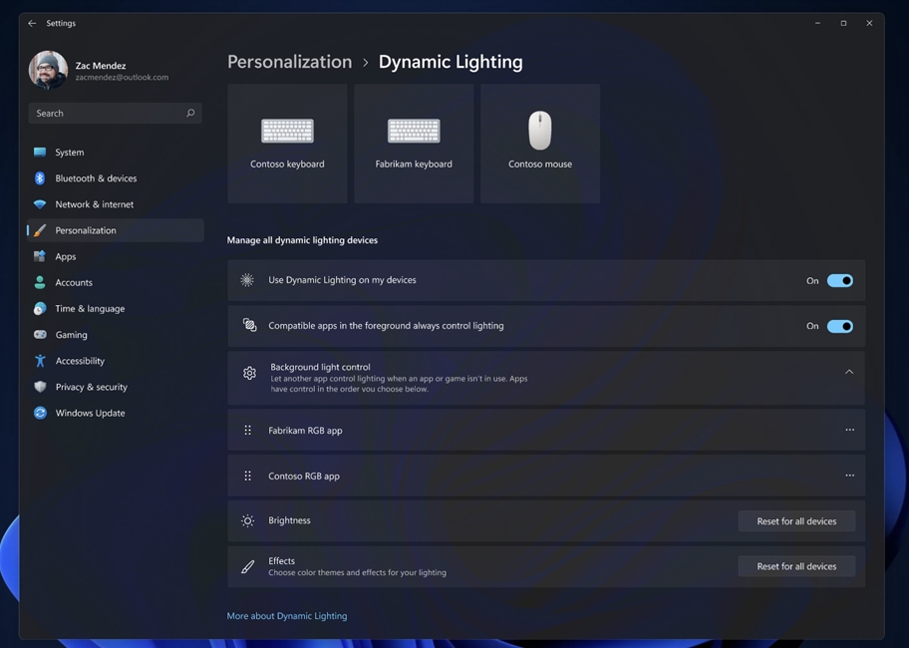Click the Effects pencil icon
Image resolution: width=909 pixels, height=648 pixels.
247,565
